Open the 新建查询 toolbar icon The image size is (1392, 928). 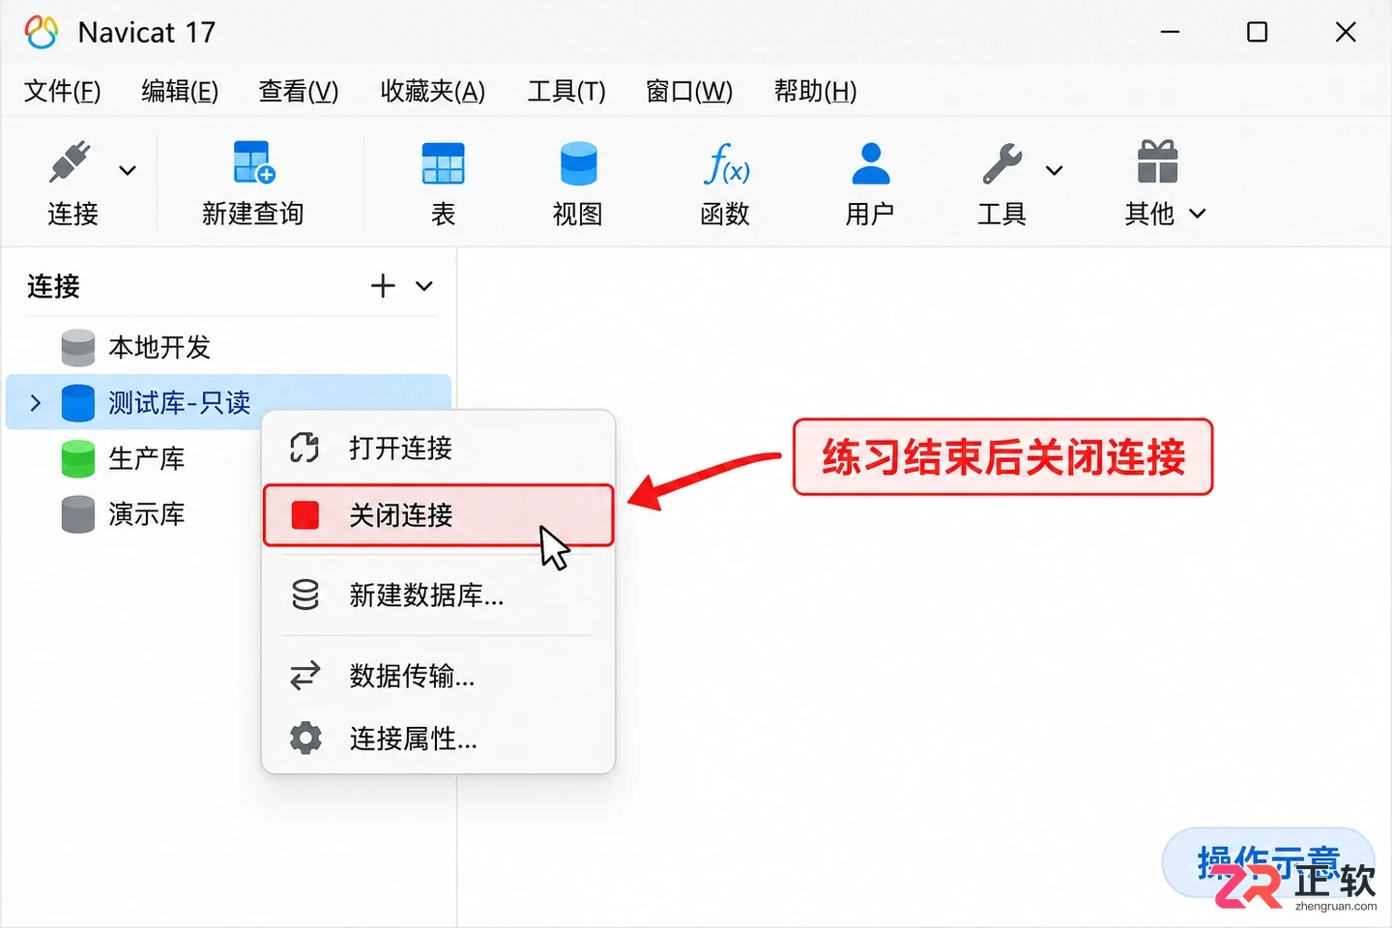(254, 162)
